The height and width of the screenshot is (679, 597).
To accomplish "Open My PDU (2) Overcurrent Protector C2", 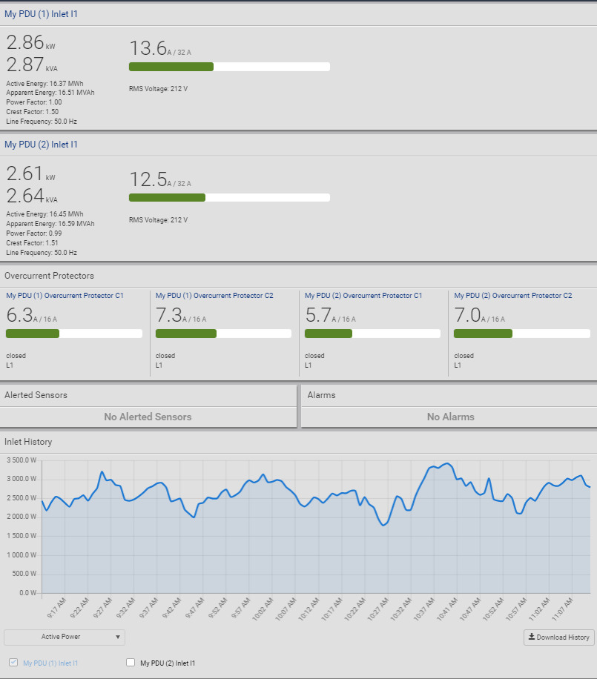I will [512, 295].
